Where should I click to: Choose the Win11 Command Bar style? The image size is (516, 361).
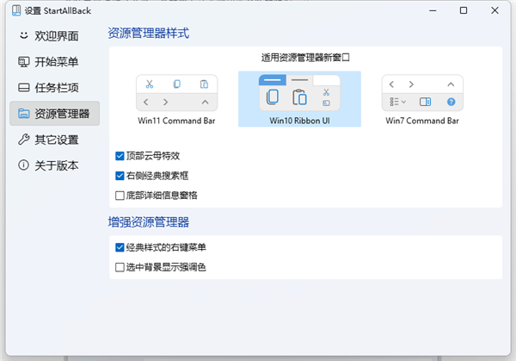(x=176, y=99)
